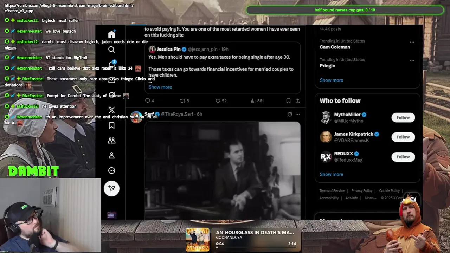This screenshot has width=450, height=253.
Task: Open three-dot menu for Cam Coleman trend
Action: [412, 42]
